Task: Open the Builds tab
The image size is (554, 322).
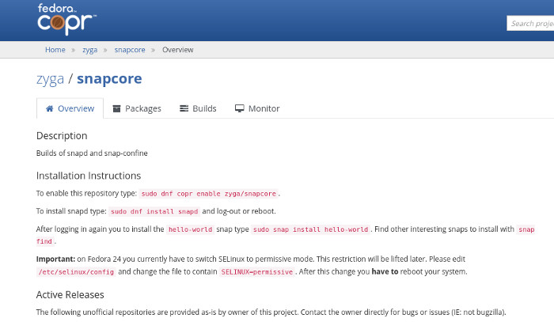Action: (x=198, y=108)
